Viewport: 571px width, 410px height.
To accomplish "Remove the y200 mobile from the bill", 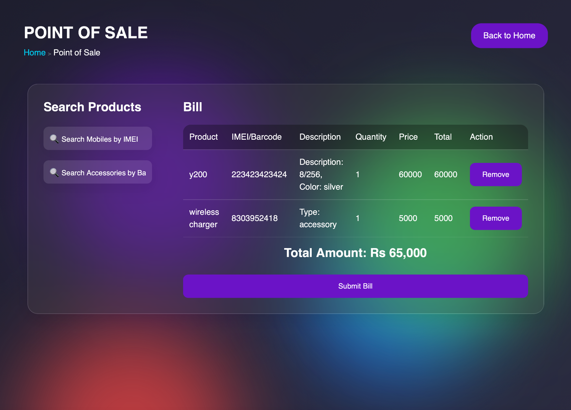I will click(495, 174).
